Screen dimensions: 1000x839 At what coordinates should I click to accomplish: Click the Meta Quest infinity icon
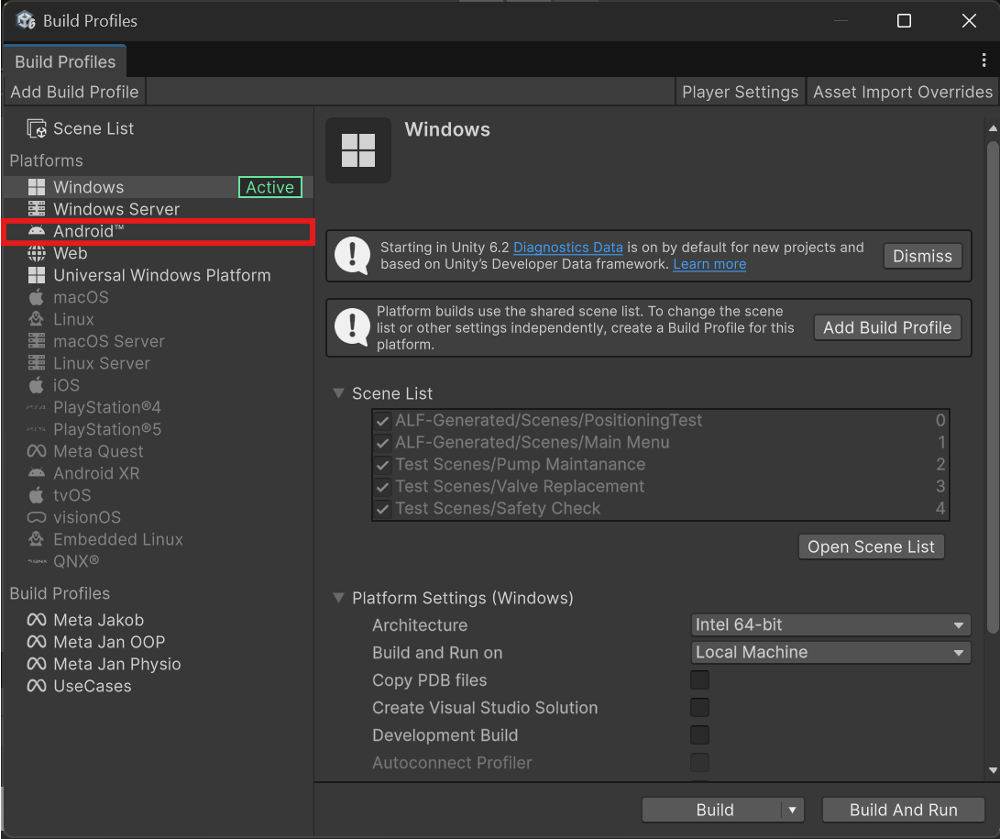pos(37,451)
